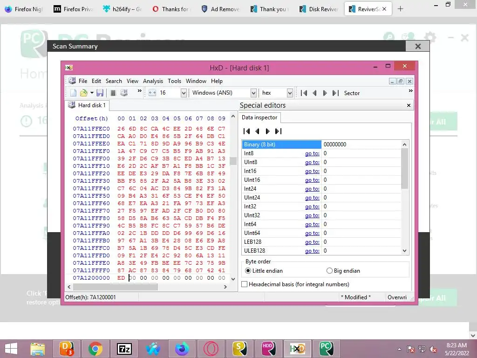This screenshot has height=358, width=477.
Task: Jump to the last sector
Action: [335, 93]
